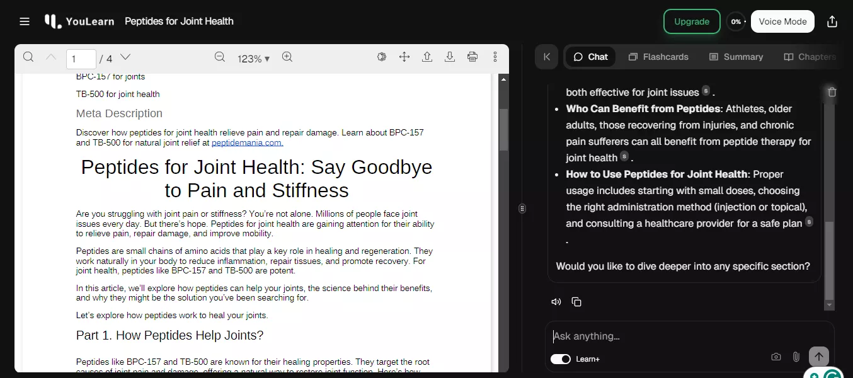Screen dimensions: 853x378
Task: Click 'Part 1. How Peptides Help Joints?' heading
Action: [x=170, y=336]
